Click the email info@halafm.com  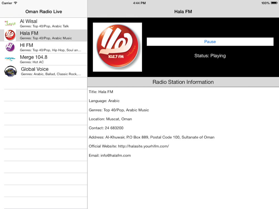116,155
